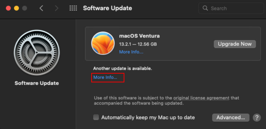Open help with the question mark button

click(x=257, y=117)
